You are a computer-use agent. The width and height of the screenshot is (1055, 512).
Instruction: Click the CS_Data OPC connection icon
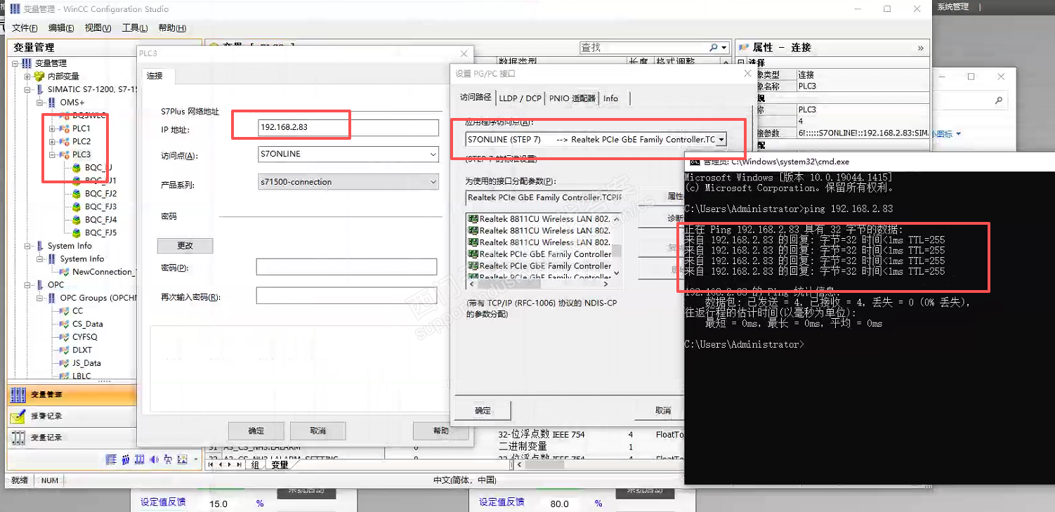[65, 324]
